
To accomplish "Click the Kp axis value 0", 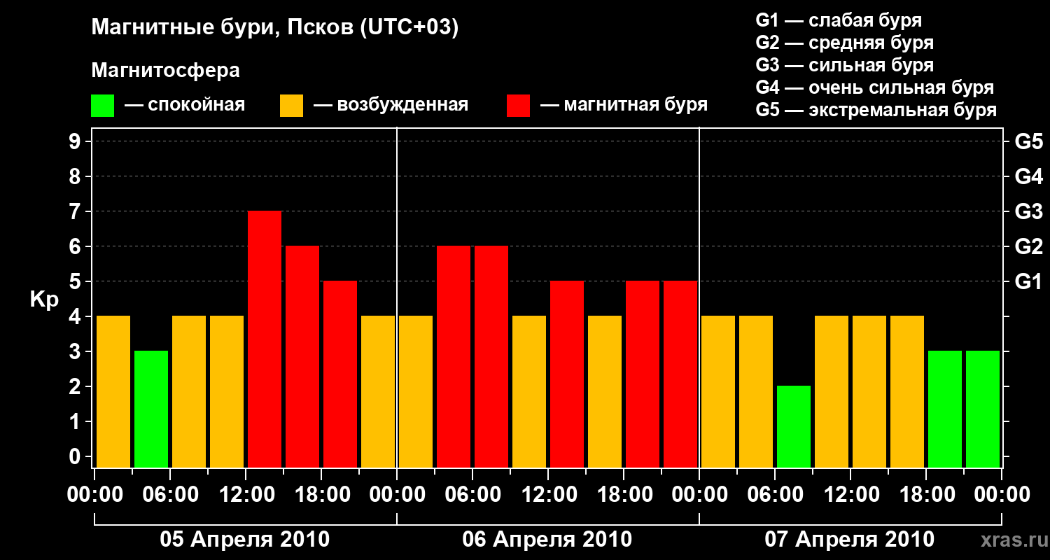I will [x=76, y=456].
